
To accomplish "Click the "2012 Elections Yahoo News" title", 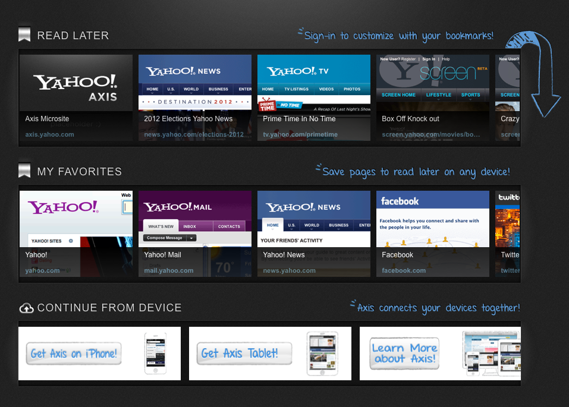I will [x=188, y=119].
